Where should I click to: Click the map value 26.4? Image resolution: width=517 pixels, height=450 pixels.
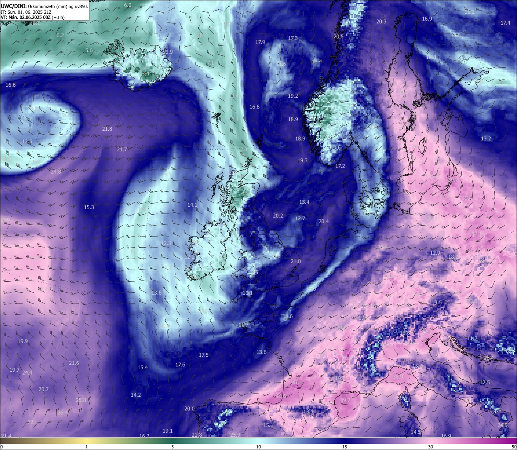pos(63,412)
